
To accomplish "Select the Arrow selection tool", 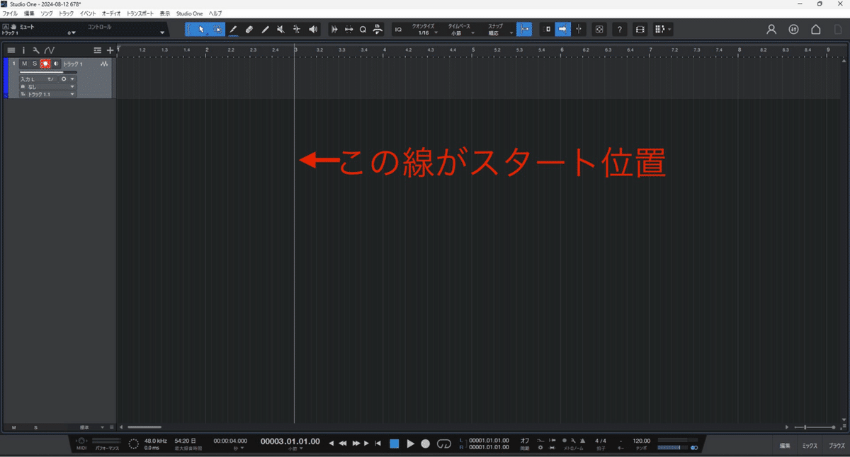I will [202, 29].
